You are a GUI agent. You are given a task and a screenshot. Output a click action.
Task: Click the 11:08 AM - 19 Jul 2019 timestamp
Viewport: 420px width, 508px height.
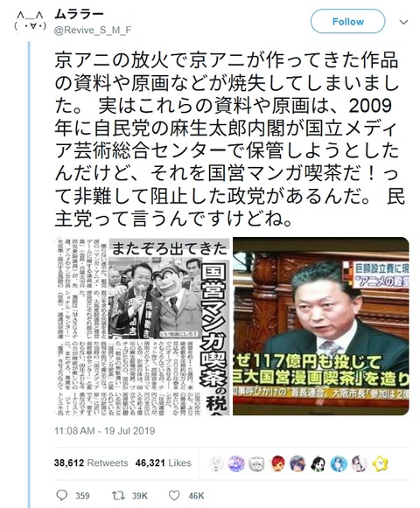pyautogui.click(x=104, y=431)
